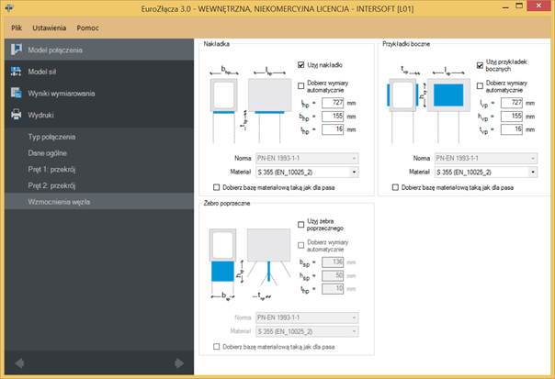Click the Przykładki boczne height field 155
The image size is (555, 379).
[512, 116]
